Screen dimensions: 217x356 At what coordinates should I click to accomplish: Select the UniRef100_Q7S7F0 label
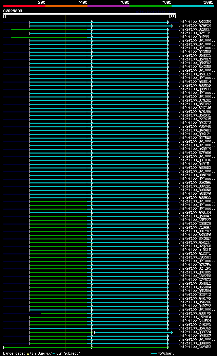tap(195, 265)
